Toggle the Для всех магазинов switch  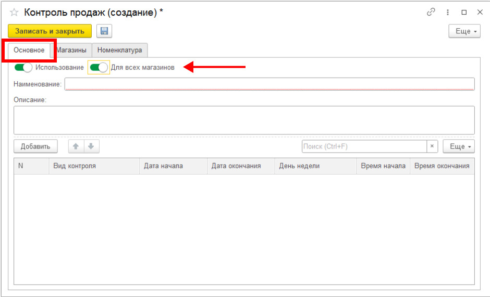pyautogui.click(x=99, y=67)
